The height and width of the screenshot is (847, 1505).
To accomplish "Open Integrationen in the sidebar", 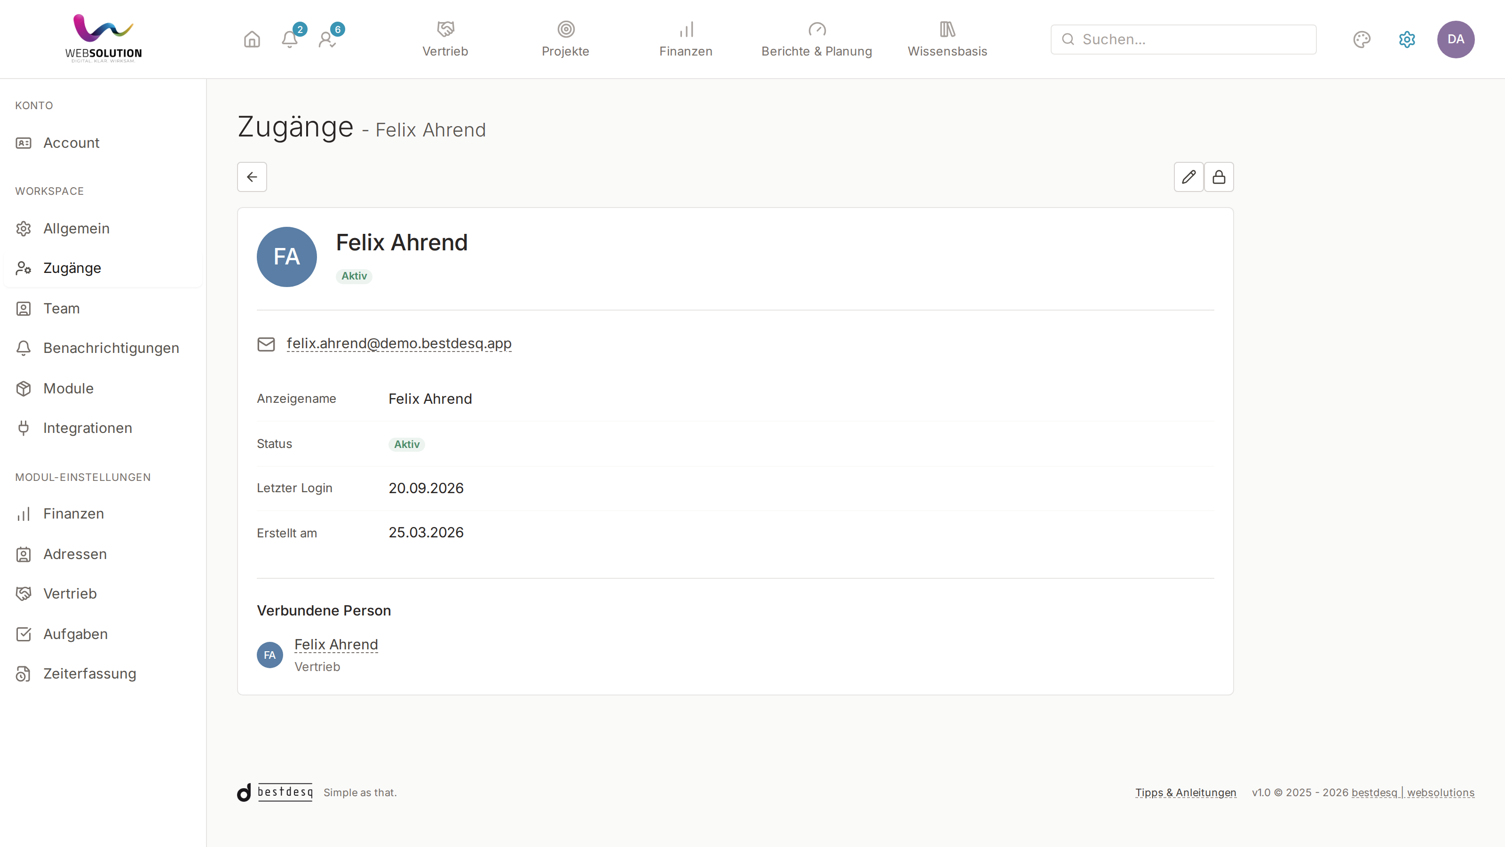I will pos(103,428).
